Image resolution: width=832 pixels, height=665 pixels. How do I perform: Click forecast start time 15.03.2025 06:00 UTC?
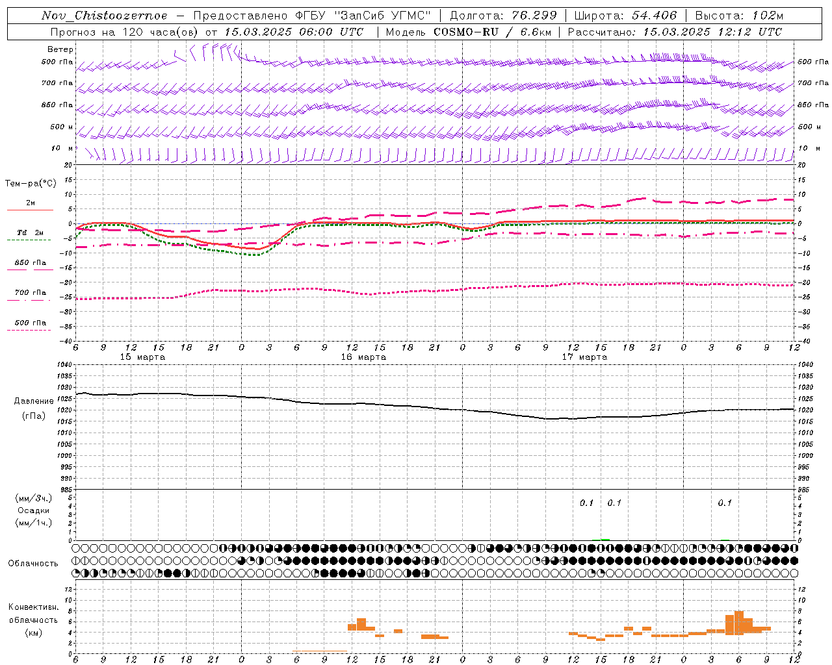coord(294,32)
